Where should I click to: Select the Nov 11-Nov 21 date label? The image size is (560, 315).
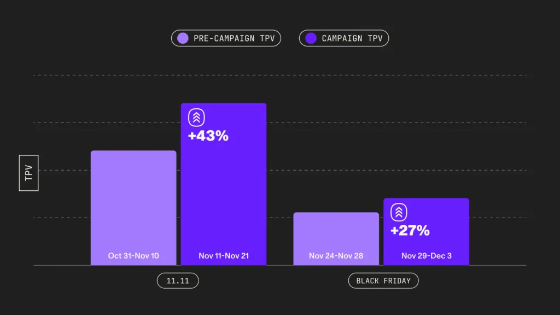coord(224,256)
